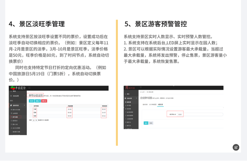Check the first season row starting 11-16
The height and width of the screenshot is (161, 247).
click(31, 109)
